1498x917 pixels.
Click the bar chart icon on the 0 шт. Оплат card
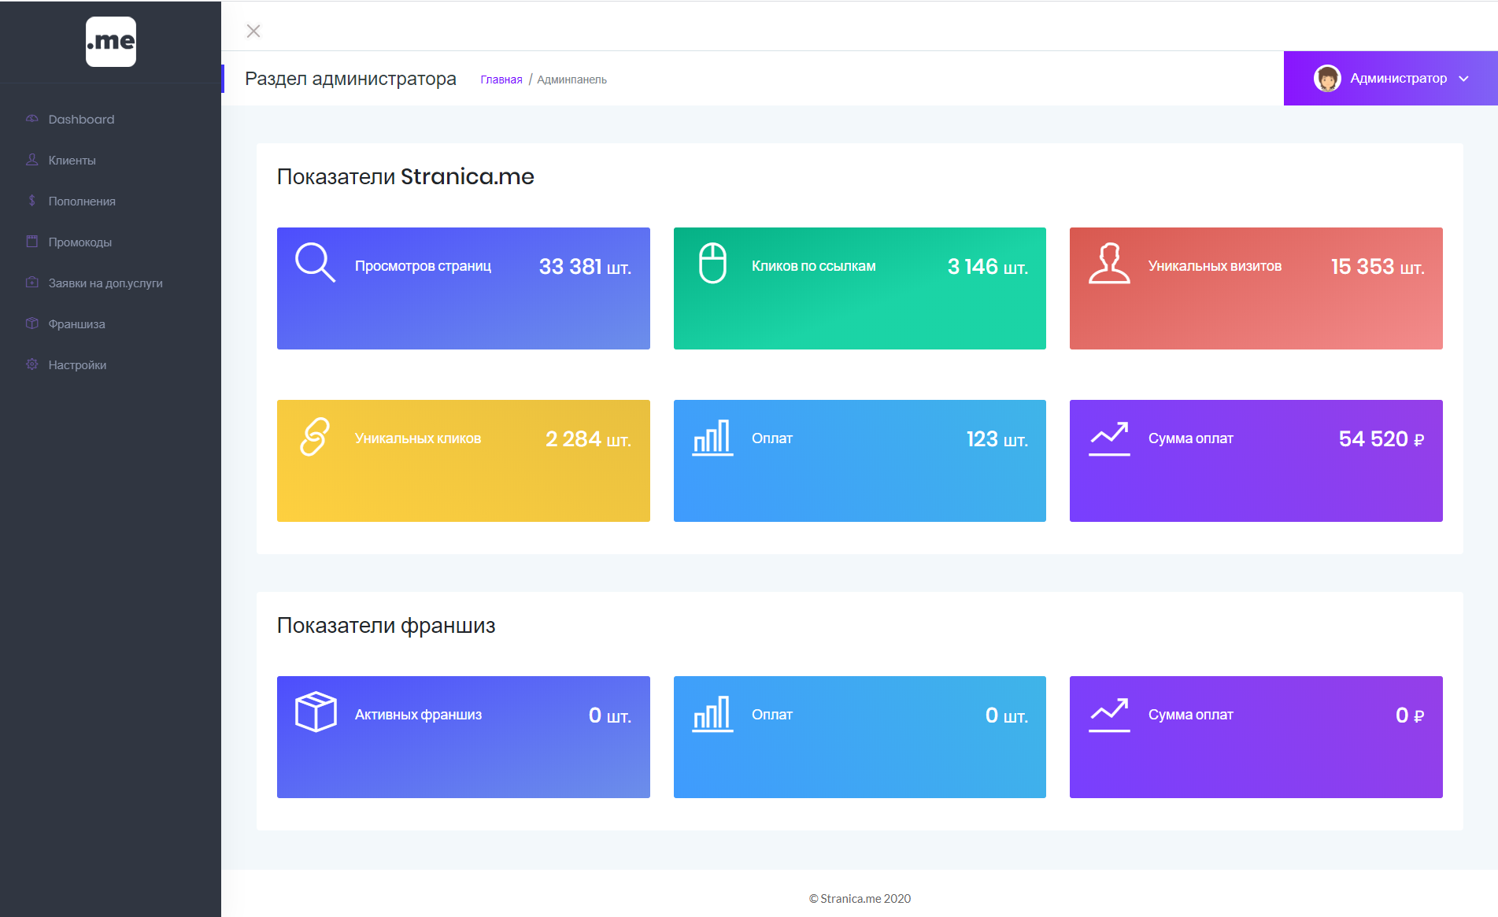(x=712, y=714)
